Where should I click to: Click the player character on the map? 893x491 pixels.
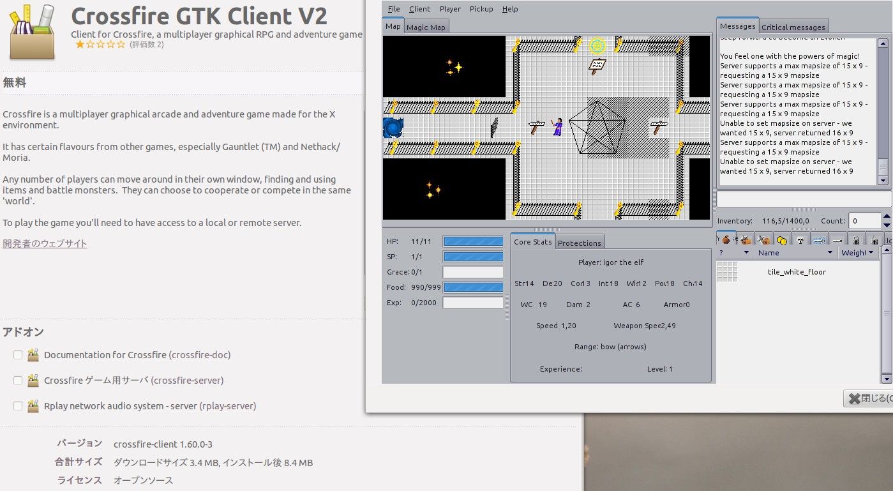558,127
